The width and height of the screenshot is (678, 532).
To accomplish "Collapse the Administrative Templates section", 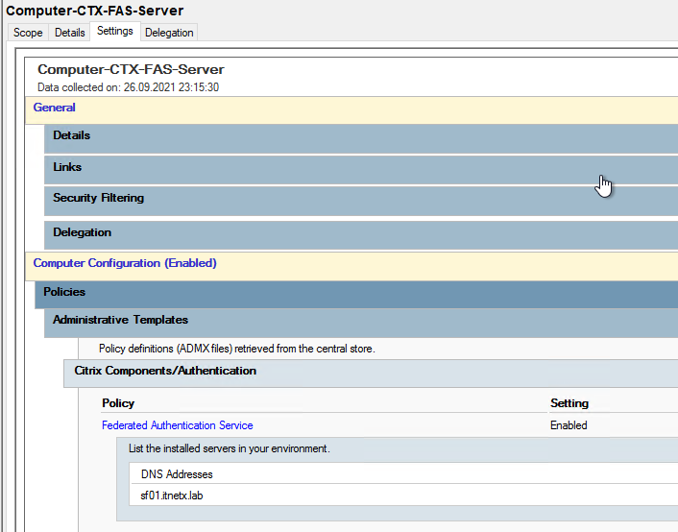I will (x=361, y=323).
